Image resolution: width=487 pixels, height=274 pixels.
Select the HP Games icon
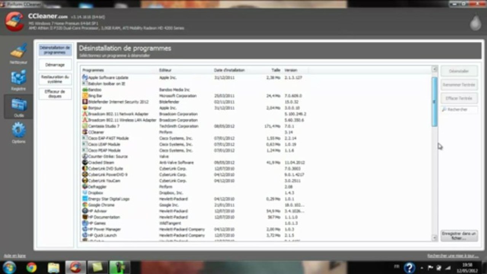click(85, 223)
